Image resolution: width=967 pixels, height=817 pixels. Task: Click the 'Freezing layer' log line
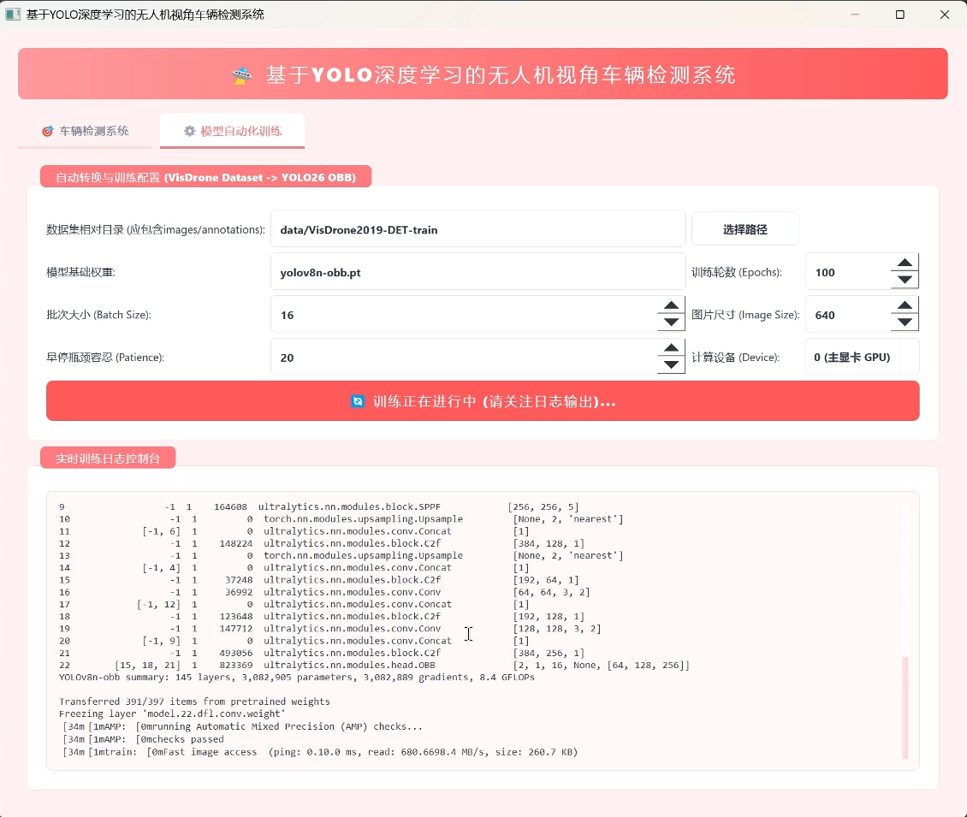click(x=172, y=714)
